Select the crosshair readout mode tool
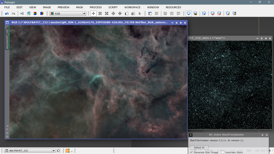This screenshot has width=274, height=154. point(93,13)
